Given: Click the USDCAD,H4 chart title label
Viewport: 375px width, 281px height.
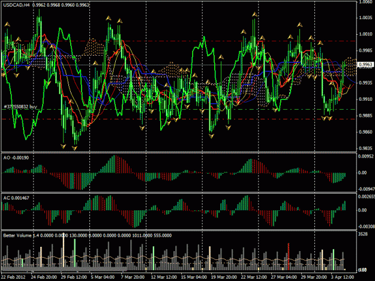Looking at the screenshot, I should point(17,5).
